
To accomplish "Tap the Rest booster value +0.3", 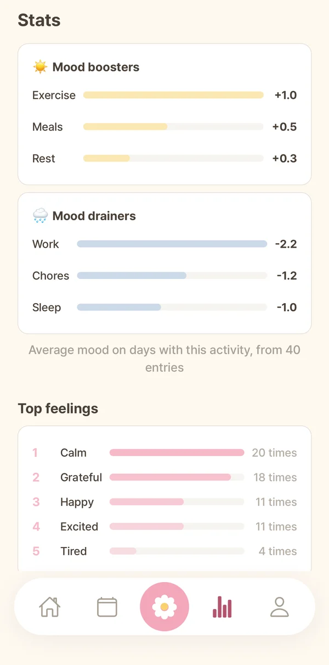I will pos(285,159).
